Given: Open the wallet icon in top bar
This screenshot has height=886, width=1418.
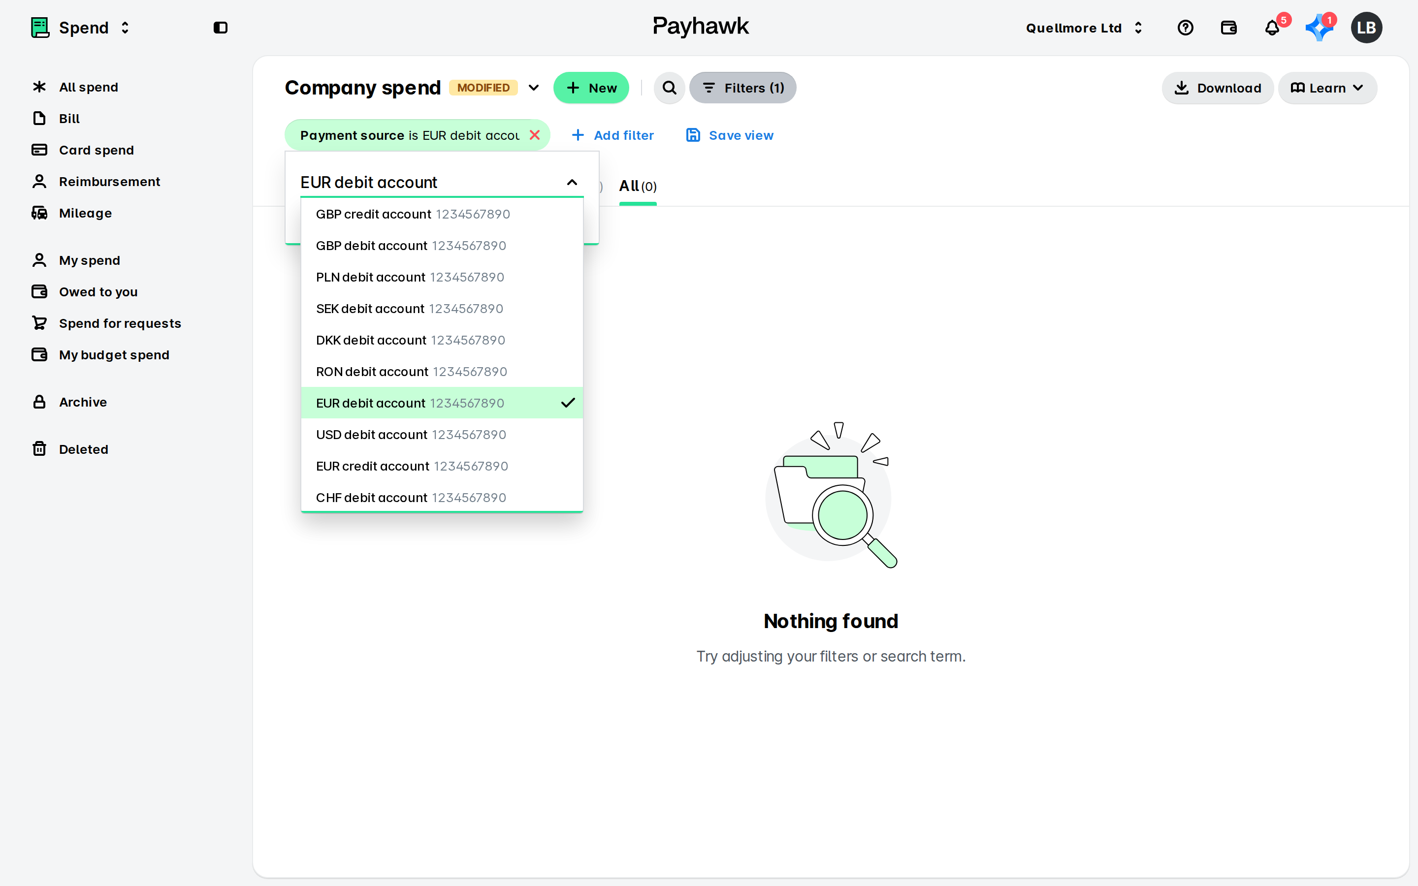Looking at the screenshot, I should (1228, 28).
